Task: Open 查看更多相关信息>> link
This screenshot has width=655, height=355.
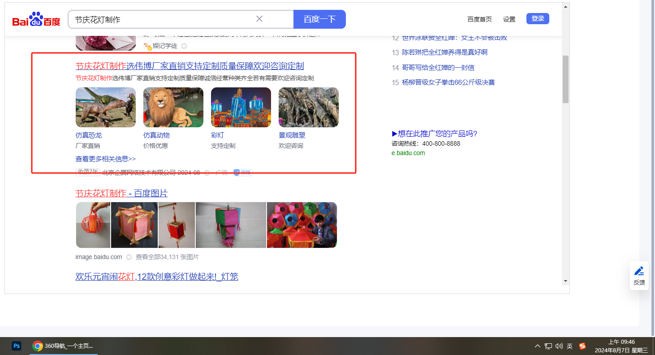Action: click(x=106, y=159)
